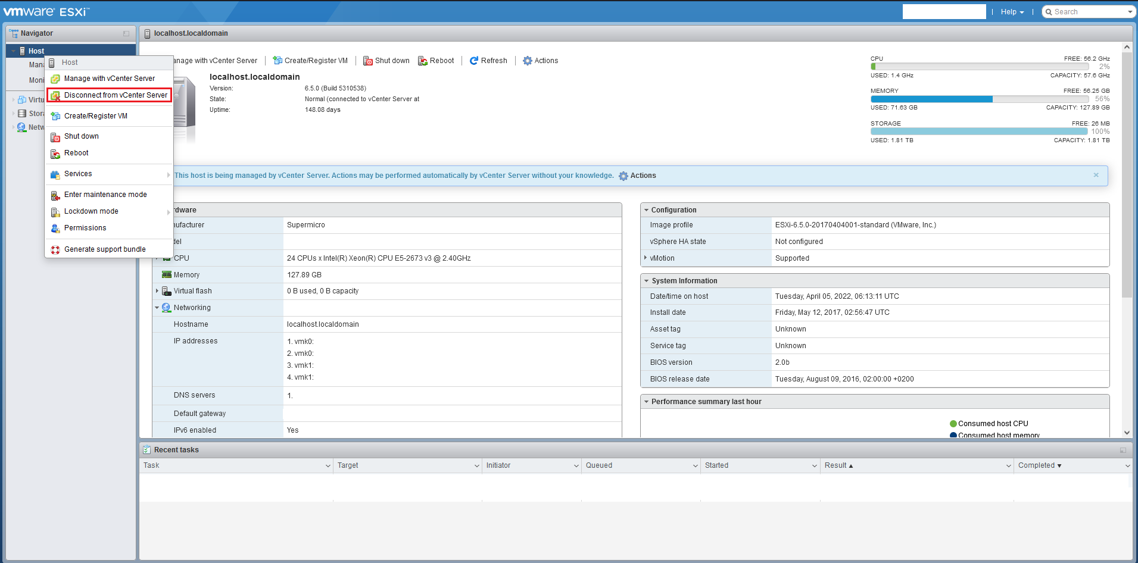Click the Recent tasks clipboard icon
This screenshot has height=563, width=1138.
tap(147, 450)
